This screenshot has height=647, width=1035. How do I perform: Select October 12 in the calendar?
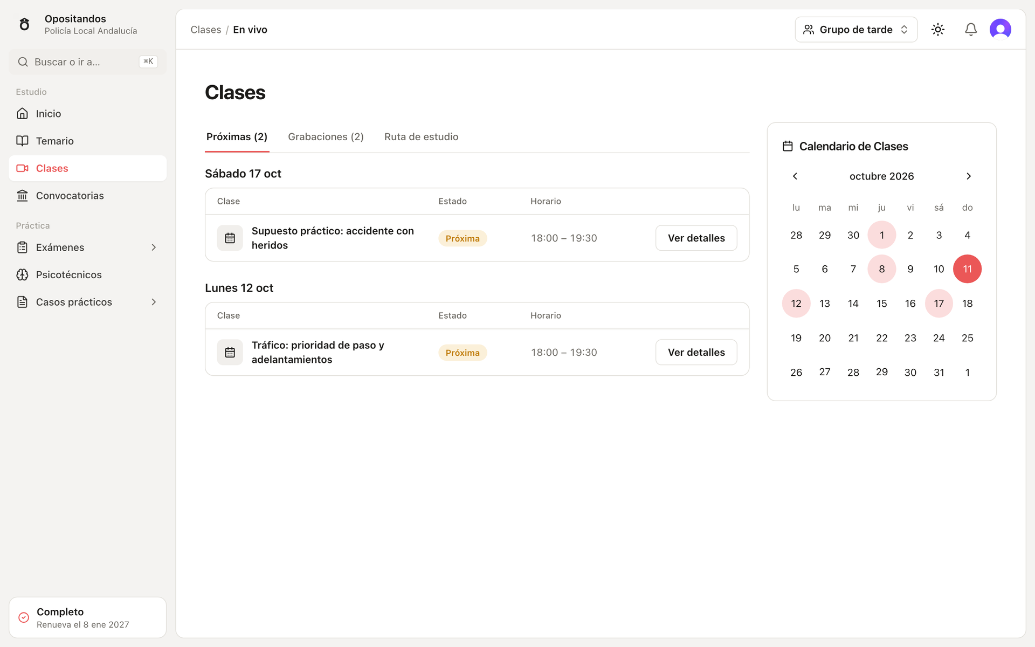[796, 304]
